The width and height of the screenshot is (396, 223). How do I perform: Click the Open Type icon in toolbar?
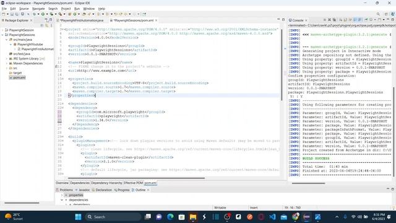[84, 14]
